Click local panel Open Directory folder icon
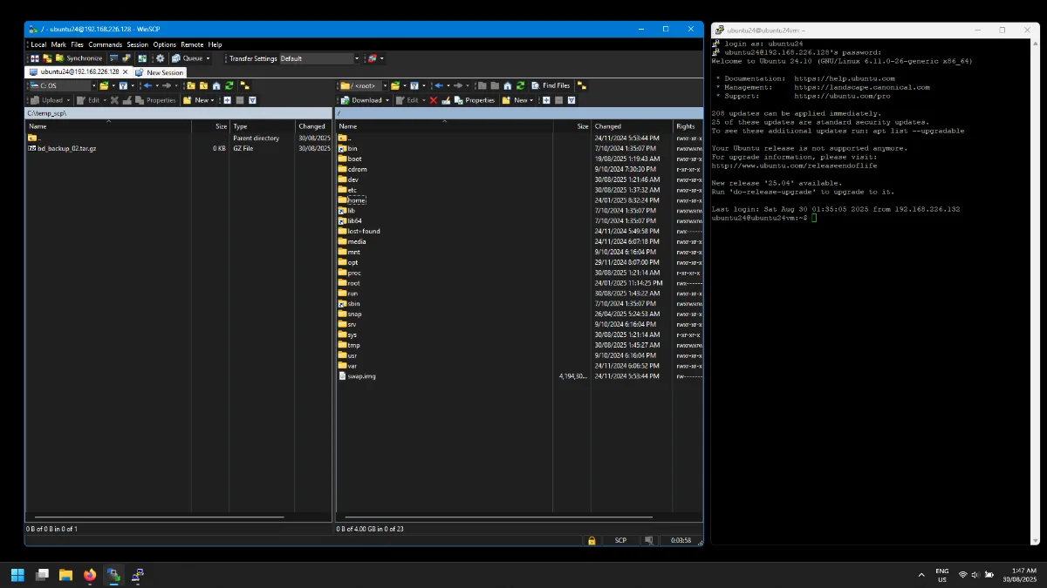The image size is (1047, 588). click(x=104, y=85)
